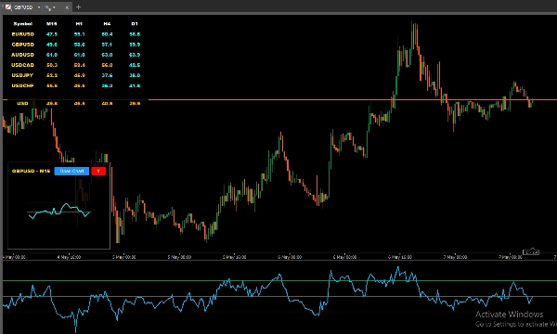
Task: Click the D1 column header
Action: (135, 24)
